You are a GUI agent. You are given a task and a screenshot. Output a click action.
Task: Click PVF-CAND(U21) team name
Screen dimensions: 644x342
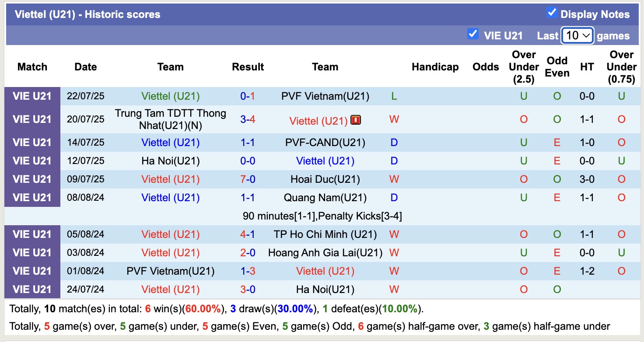325,142
